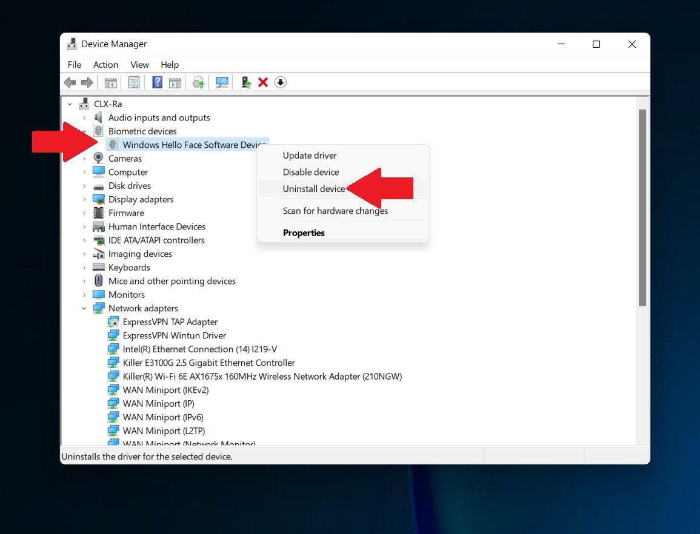Viewport: 700px width, 534px height.
Task: Click the red X Uninstall device toolbar icon
Action: [262, 82]
